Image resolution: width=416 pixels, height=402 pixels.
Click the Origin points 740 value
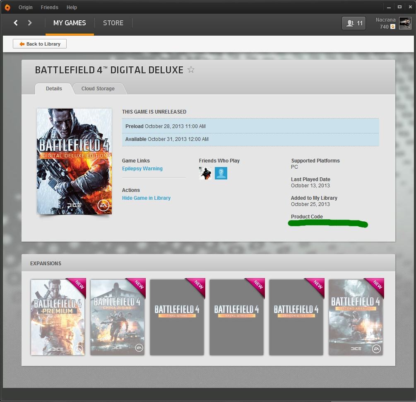coord(384,27)
